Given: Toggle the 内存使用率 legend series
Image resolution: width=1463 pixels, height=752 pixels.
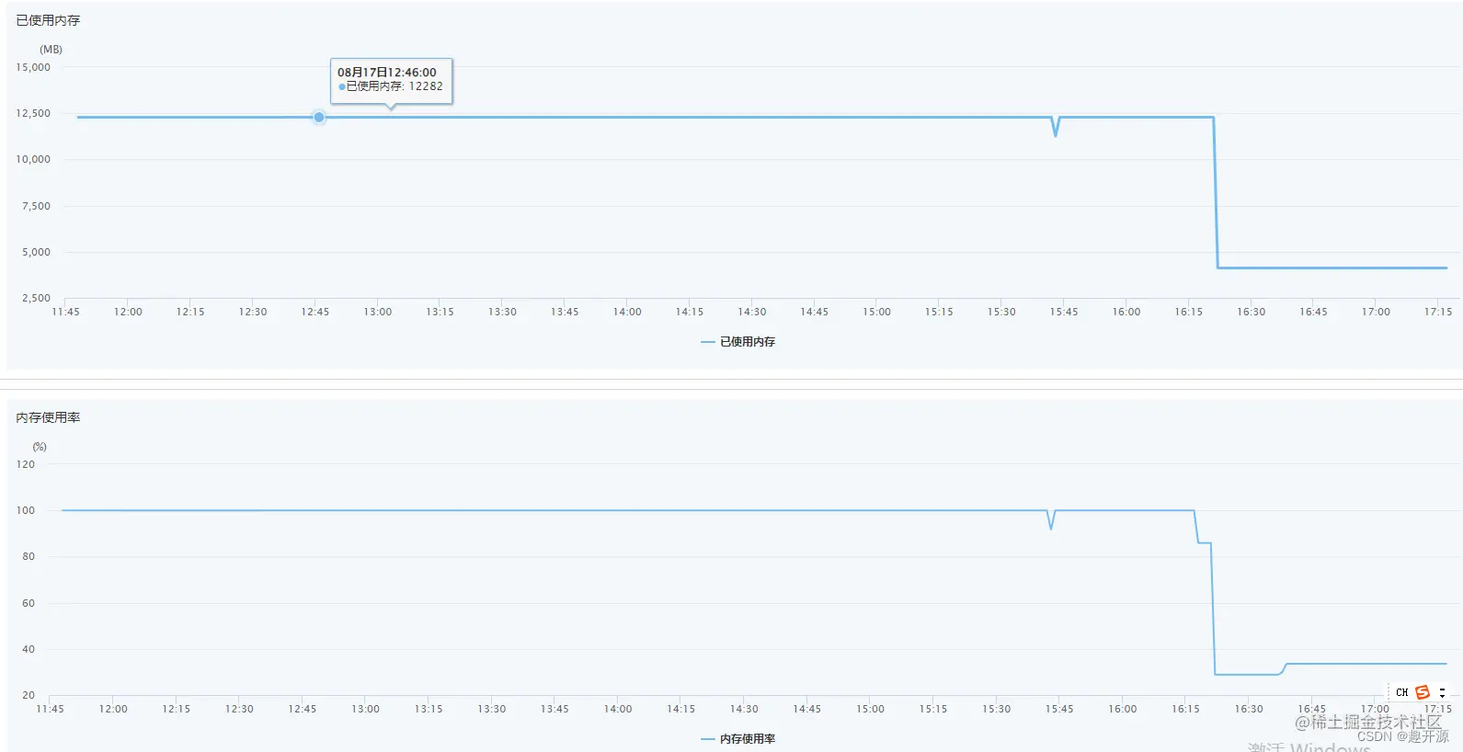Looking at the screenshot, I should tap(738, 738).
